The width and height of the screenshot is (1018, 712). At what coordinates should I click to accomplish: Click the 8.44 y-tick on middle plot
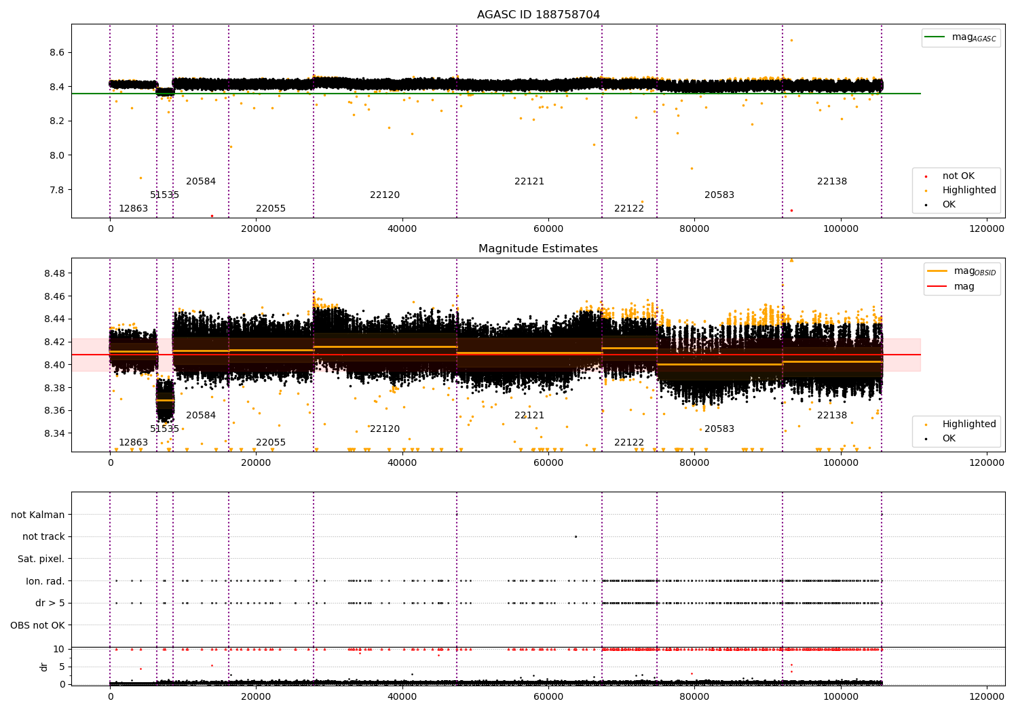54,319
